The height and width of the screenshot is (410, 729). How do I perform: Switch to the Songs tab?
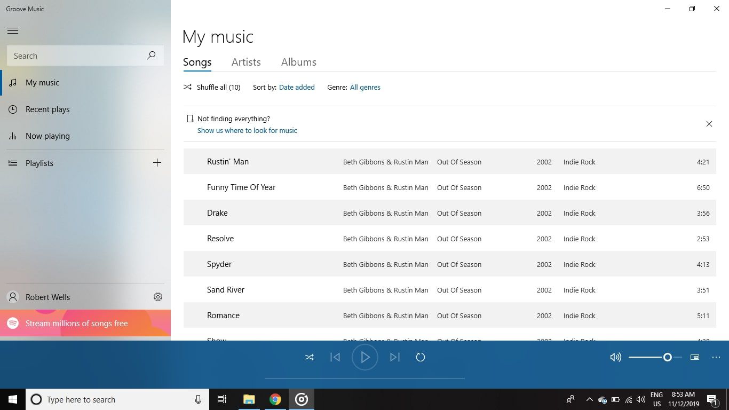point(197,62)
